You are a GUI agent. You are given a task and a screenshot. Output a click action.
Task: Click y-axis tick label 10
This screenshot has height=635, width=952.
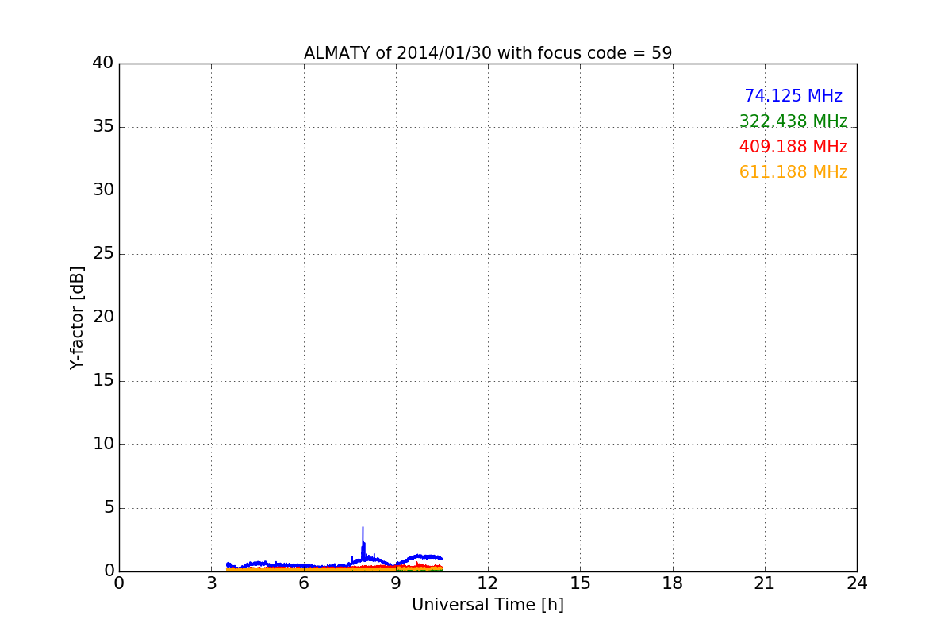[103, 444]
